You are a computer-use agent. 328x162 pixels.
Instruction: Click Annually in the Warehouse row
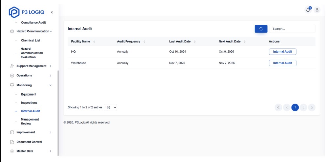[x=123, y=63]
